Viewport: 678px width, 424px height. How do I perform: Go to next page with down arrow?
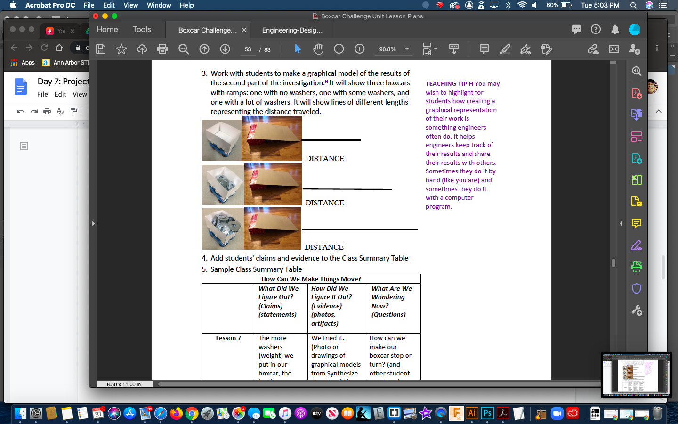coord(225,49)
